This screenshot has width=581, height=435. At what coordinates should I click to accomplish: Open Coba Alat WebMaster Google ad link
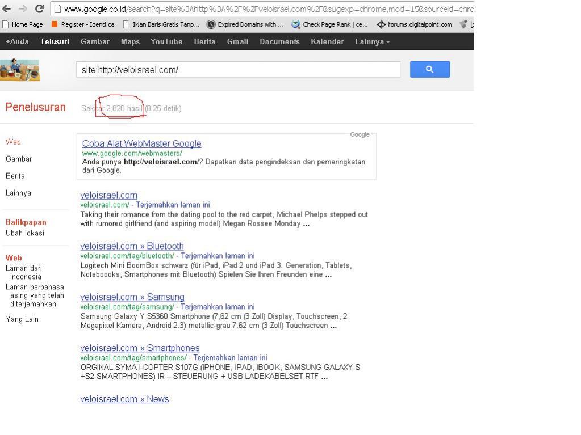141,143
